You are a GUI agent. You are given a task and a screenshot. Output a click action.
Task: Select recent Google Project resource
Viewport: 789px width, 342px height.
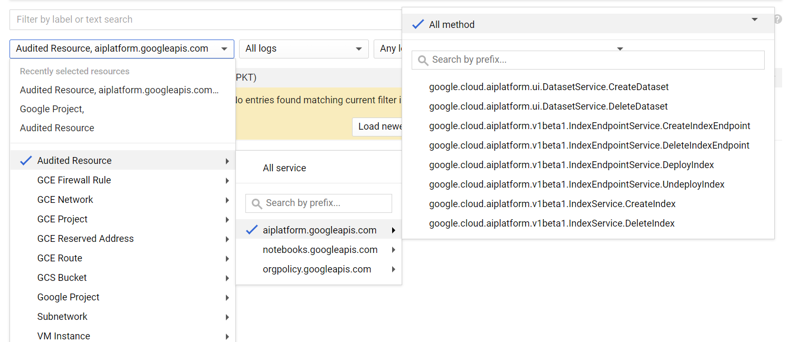52,109
